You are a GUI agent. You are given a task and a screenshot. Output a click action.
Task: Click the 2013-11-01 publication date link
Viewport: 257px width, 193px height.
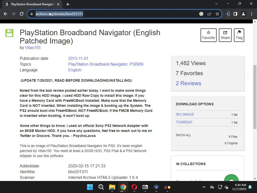[x=78, y=58]
